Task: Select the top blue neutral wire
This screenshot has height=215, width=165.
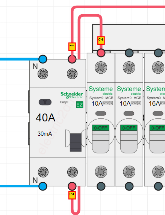Action: tap(19, 59)
